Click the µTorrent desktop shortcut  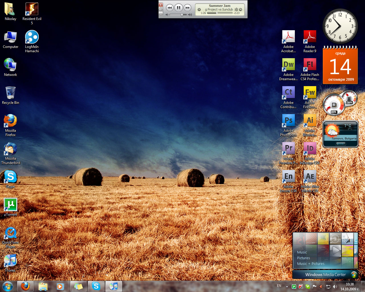[11, 205]
